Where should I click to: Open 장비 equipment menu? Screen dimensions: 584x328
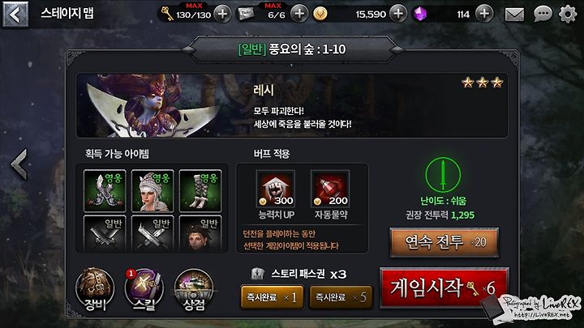95,290
